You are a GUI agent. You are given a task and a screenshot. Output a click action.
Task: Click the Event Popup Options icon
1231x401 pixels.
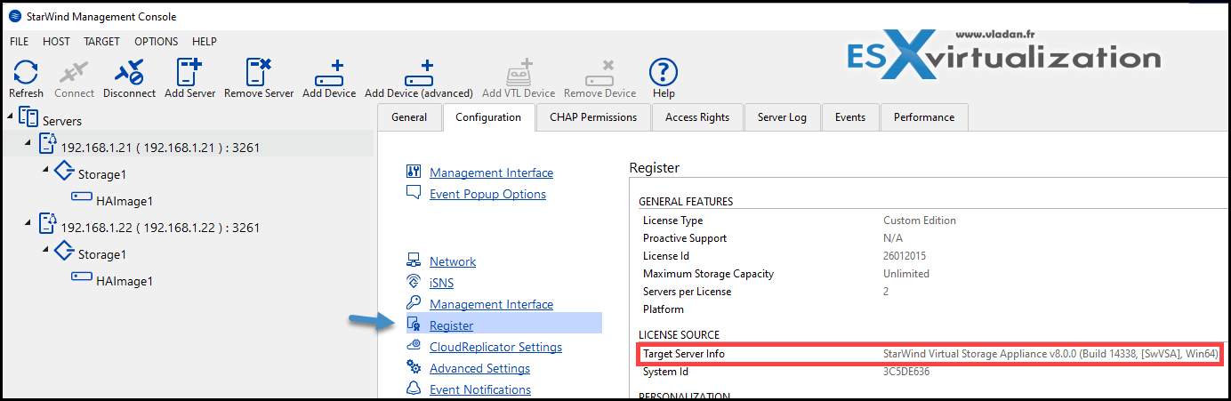(x=414, y=193)
